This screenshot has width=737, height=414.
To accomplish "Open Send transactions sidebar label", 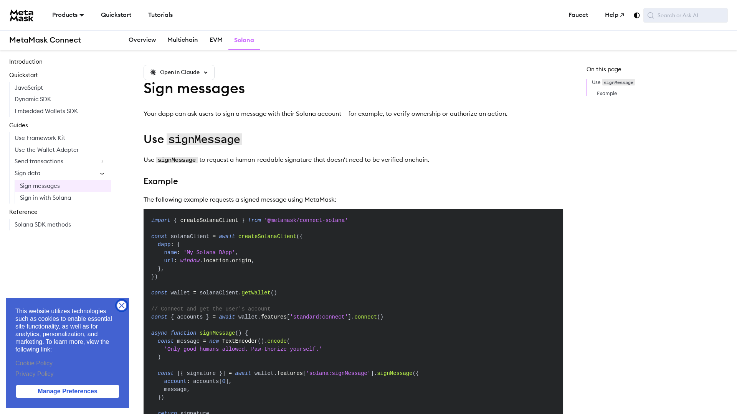I will coord(39,161).
